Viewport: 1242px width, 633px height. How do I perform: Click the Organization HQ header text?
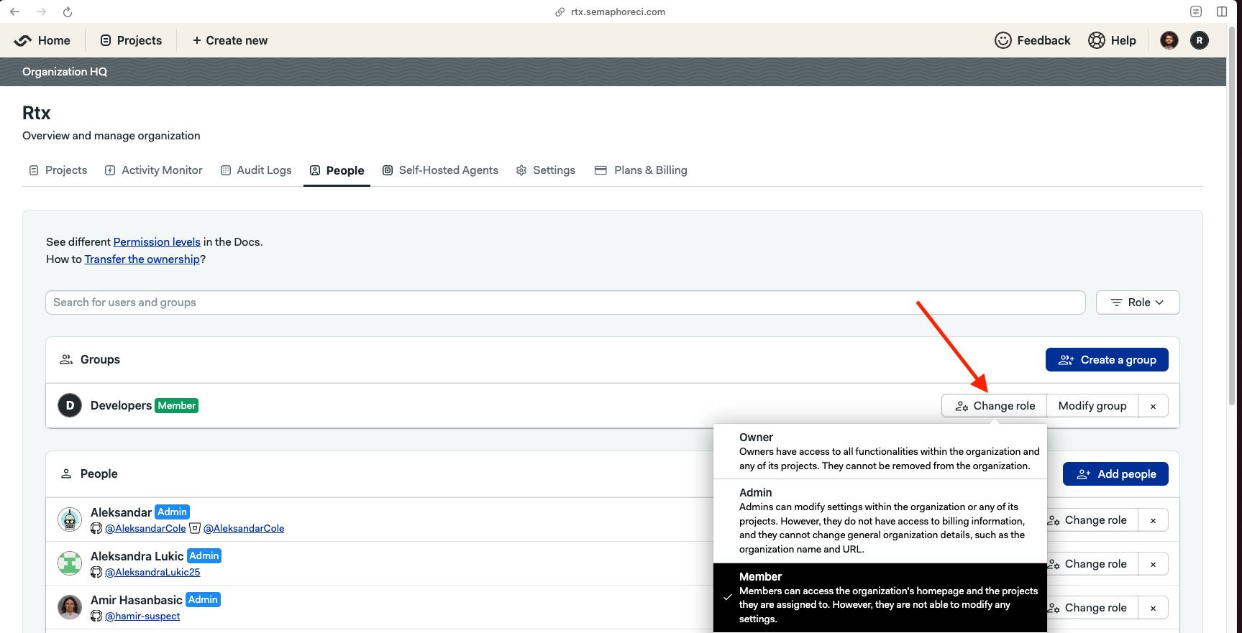pos(65,72)
